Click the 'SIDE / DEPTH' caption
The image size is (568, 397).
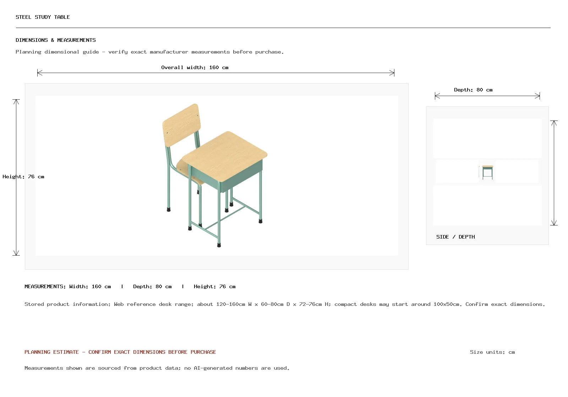[455, 237]
